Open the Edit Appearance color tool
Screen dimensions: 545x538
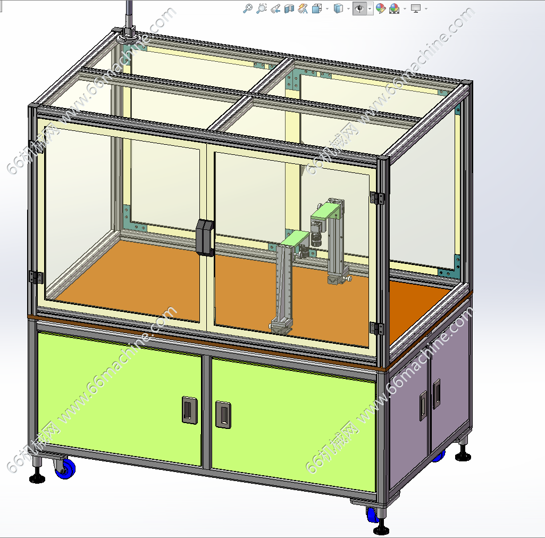(x=380, y=9)
